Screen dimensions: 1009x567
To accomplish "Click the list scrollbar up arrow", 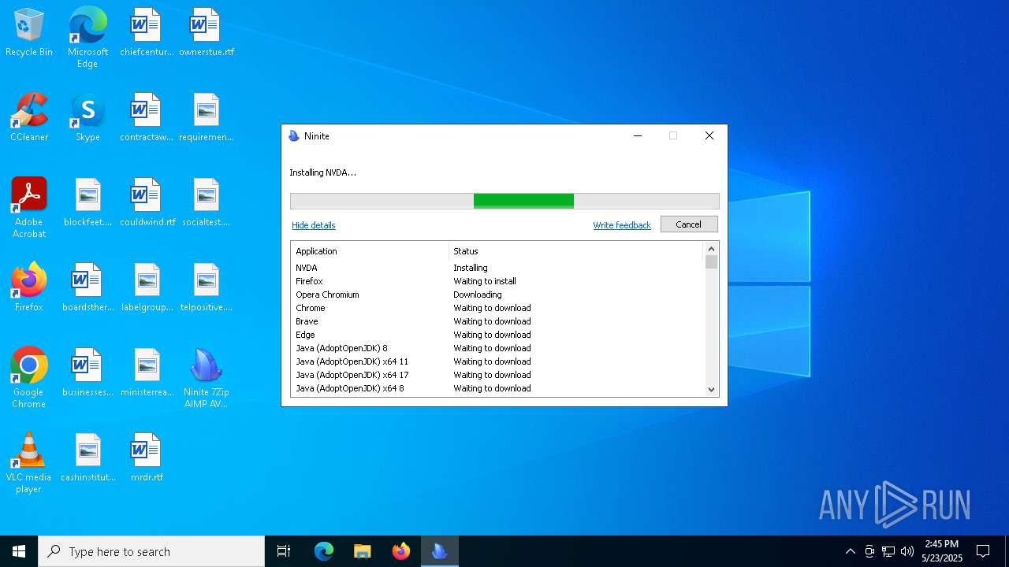I will pos(712,249).
